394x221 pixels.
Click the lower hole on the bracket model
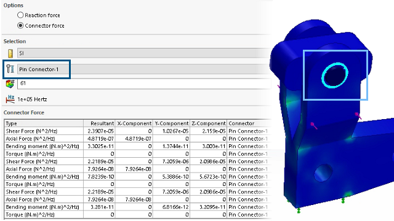pyautogui.click(x=323, y=173)
